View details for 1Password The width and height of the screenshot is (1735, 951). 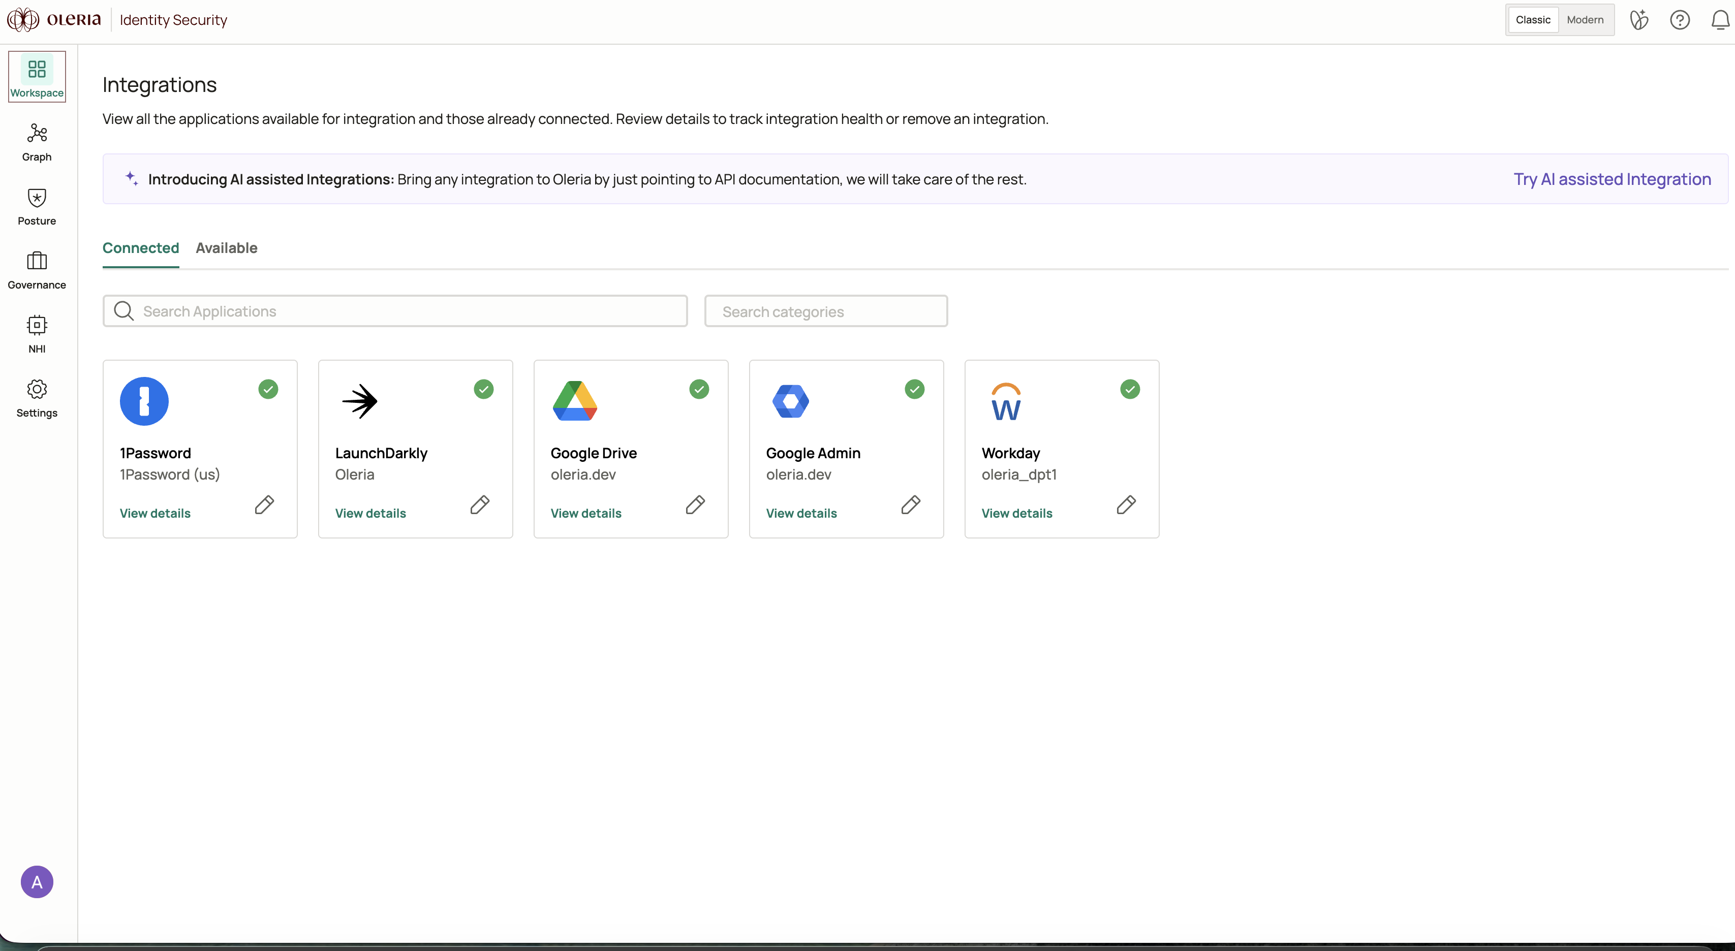pyautogui.click(x=155, y=513)
